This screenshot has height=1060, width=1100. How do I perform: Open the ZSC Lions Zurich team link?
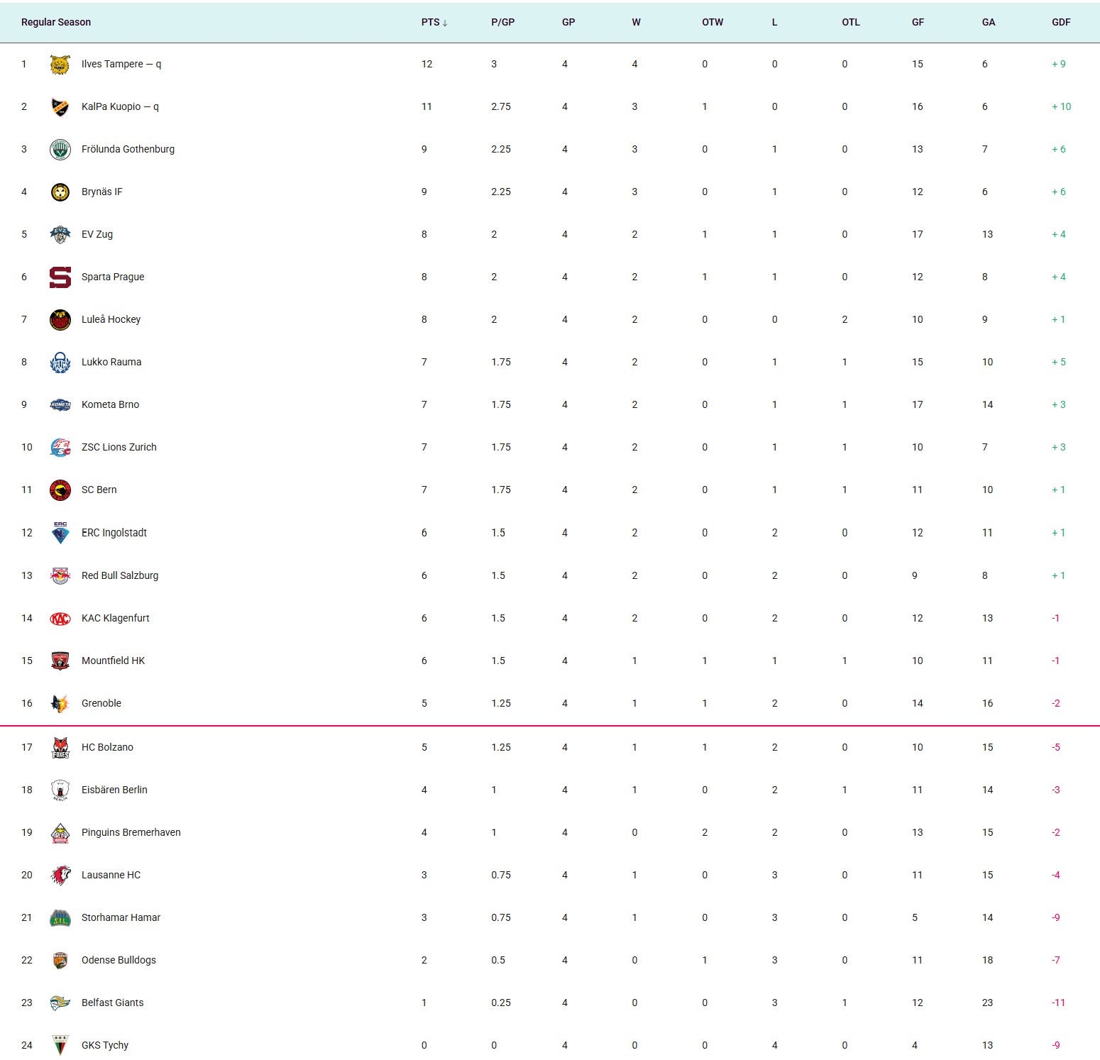pyautogui.click(x=119, y=448)
